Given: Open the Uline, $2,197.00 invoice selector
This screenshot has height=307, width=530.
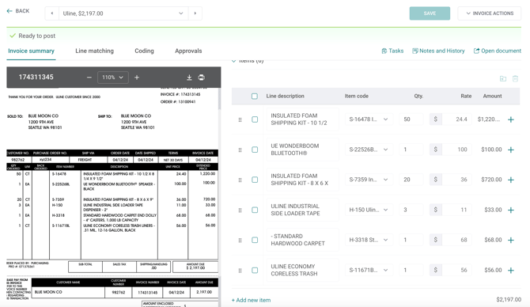Looking at the screenshot, I should click(x=123, y=13).
